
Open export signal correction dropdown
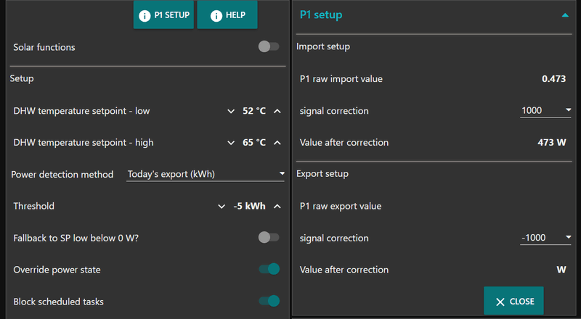pos(547,238)
